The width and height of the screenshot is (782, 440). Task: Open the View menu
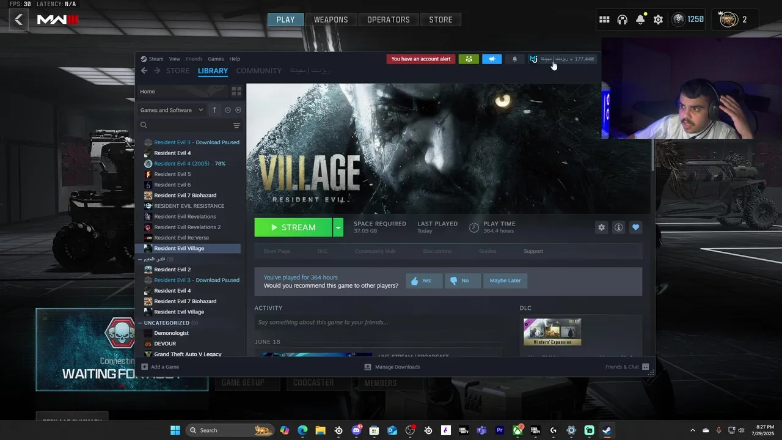click(175, 59)
